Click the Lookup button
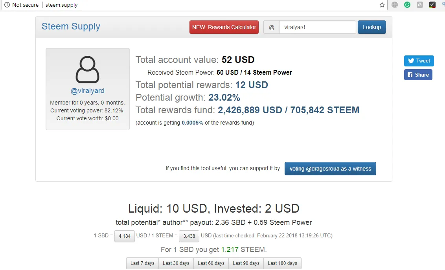The height and width of the screenshot is (270, 445). (x=372, y=27)
